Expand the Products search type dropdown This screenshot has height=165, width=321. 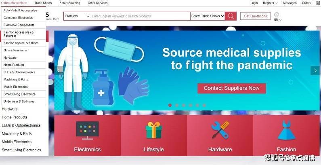pos(77,16)
